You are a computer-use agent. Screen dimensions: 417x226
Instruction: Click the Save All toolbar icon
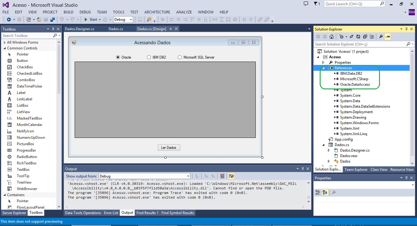coord(53,20)
